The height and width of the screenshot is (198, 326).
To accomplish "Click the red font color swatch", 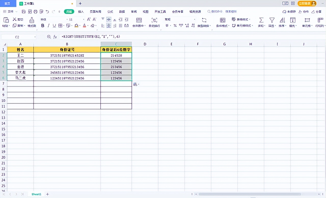I will pos(84,26).
